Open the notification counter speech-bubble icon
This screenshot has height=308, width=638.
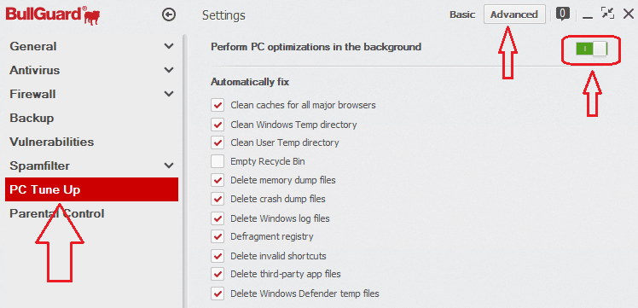pos(562,15)
